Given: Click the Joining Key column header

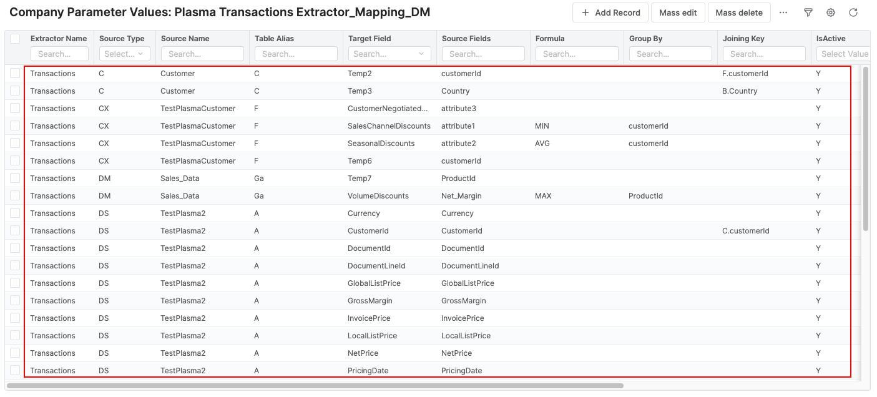Looking at the screenshot, I should [743, 39].
